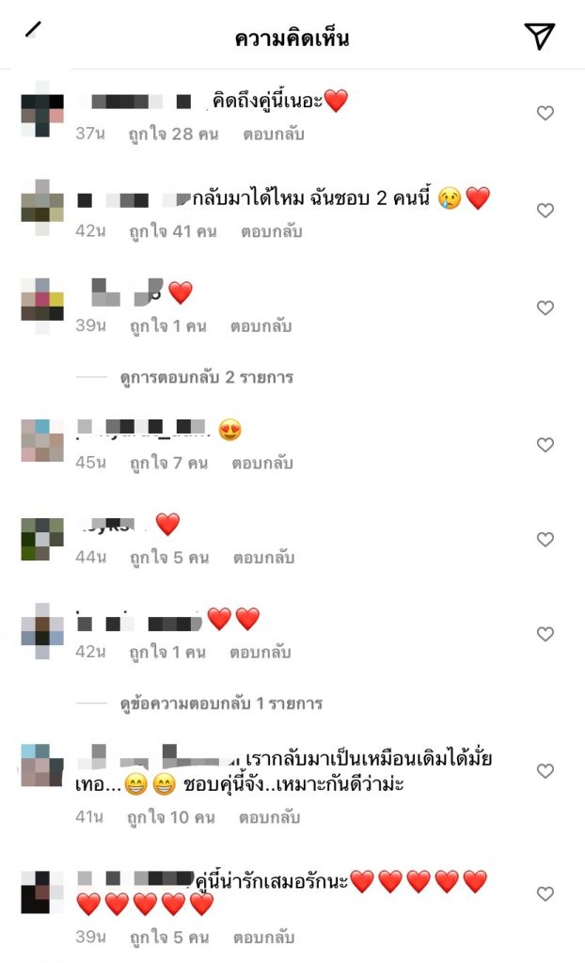Heart the 'เรากลับมาเป็นเหมือนเดิม' comment
The image size is (585, 963).
click(545, 771)
